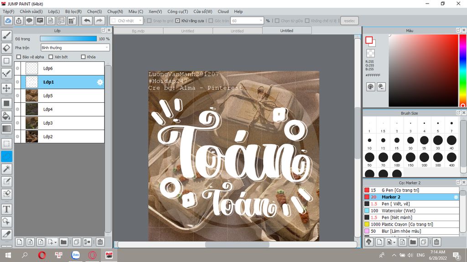Select the Move tool

pos(7,88)
